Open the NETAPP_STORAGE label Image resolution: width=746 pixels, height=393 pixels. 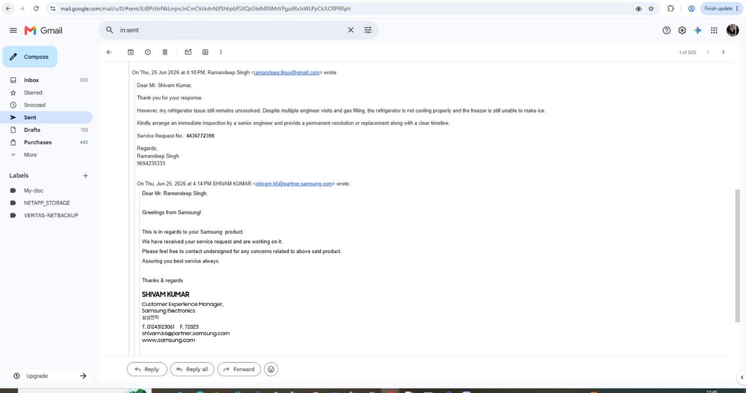click(46, 203)
